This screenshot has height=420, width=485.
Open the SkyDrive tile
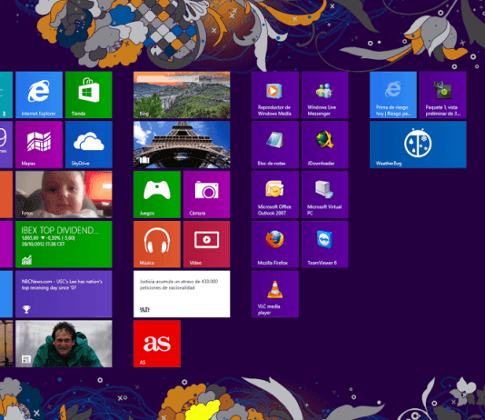[89, 145]
